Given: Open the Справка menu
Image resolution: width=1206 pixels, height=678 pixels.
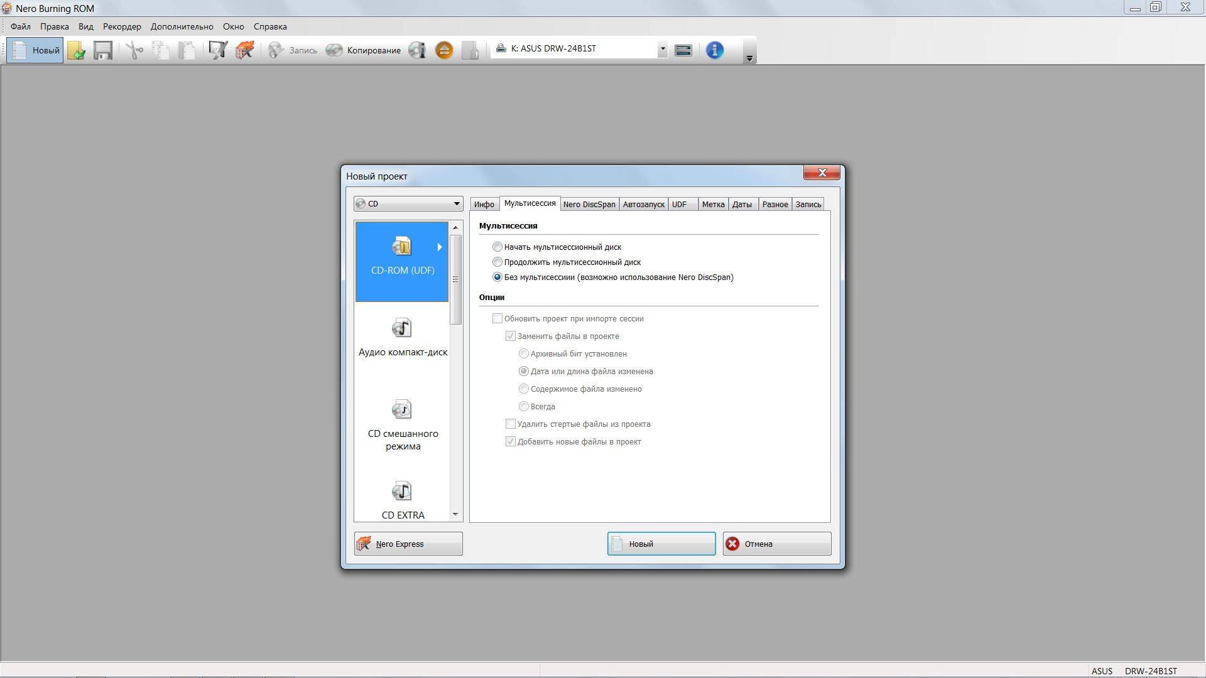Looking at the screenshot, I should (x=270, y=26).
